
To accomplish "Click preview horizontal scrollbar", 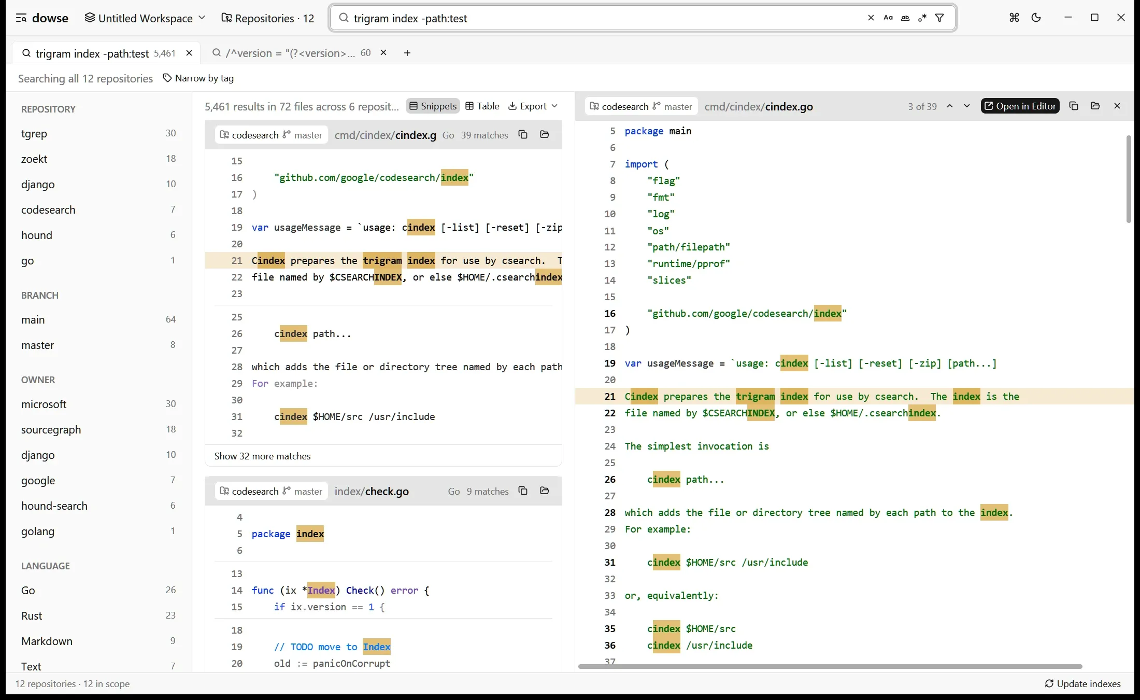I will pos(830,666).
